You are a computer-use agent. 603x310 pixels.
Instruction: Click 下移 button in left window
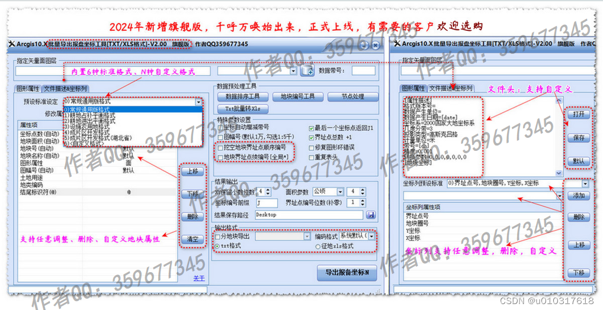(193, 194)
